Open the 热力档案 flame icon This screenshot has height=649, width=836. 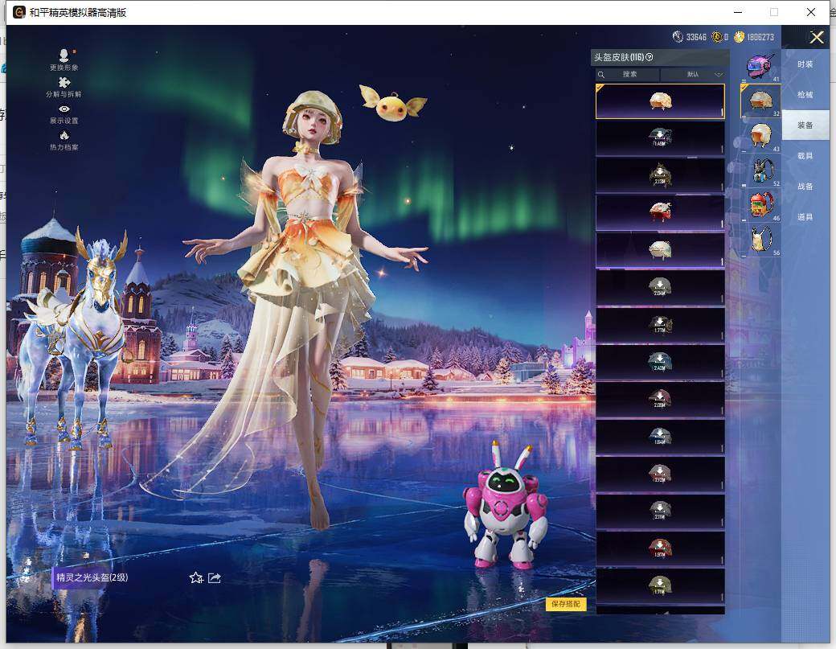click(x=64, y=140)
